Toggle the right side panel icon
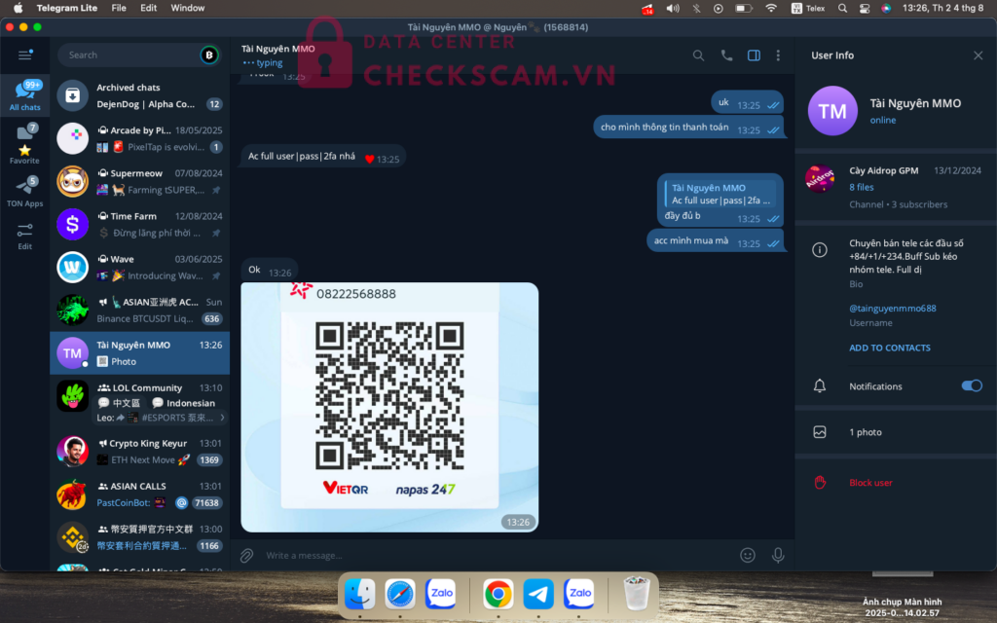 coord(754,55)
